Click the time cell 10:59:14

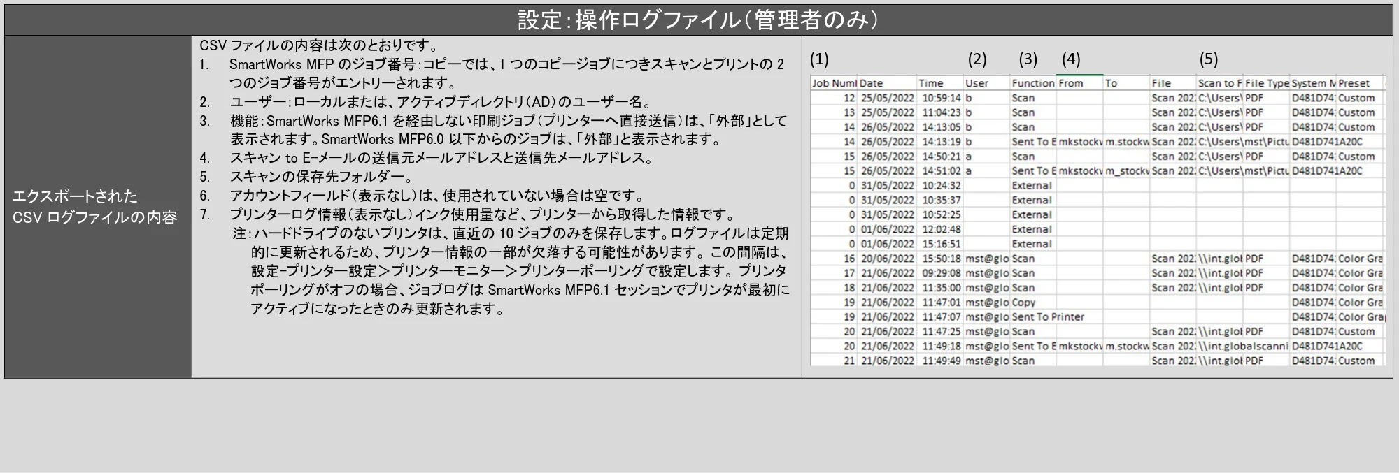point(941,98)
